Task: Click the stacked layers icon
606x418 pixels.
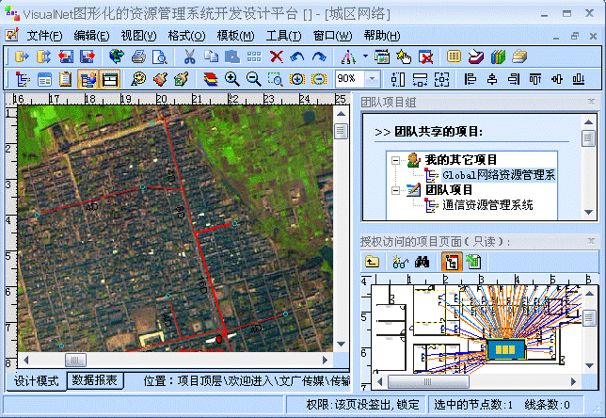Action: 211,79
